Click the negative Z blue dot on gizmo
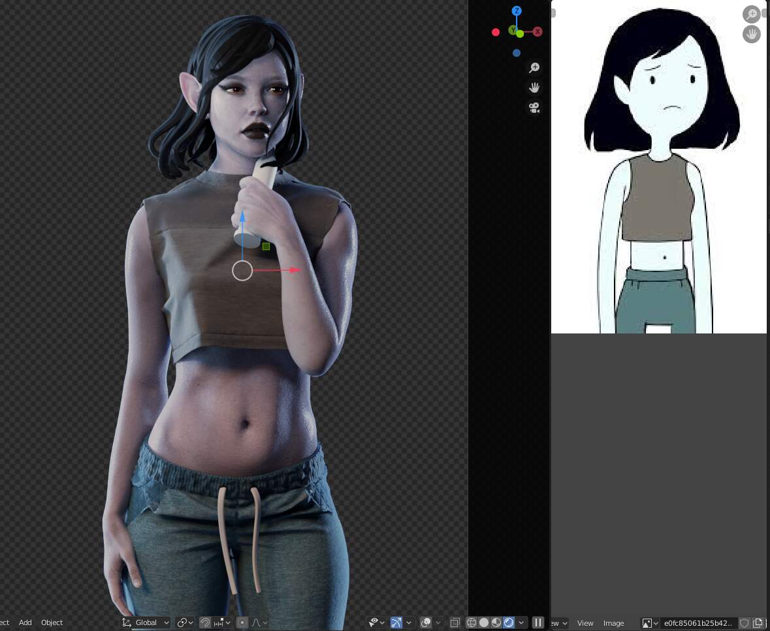Viewport: 770px width, 631px height. (x=516, y=53)
